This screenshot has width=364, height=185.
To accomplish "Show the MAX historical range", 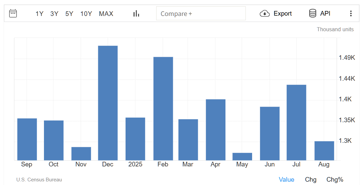I will point(106,14).
